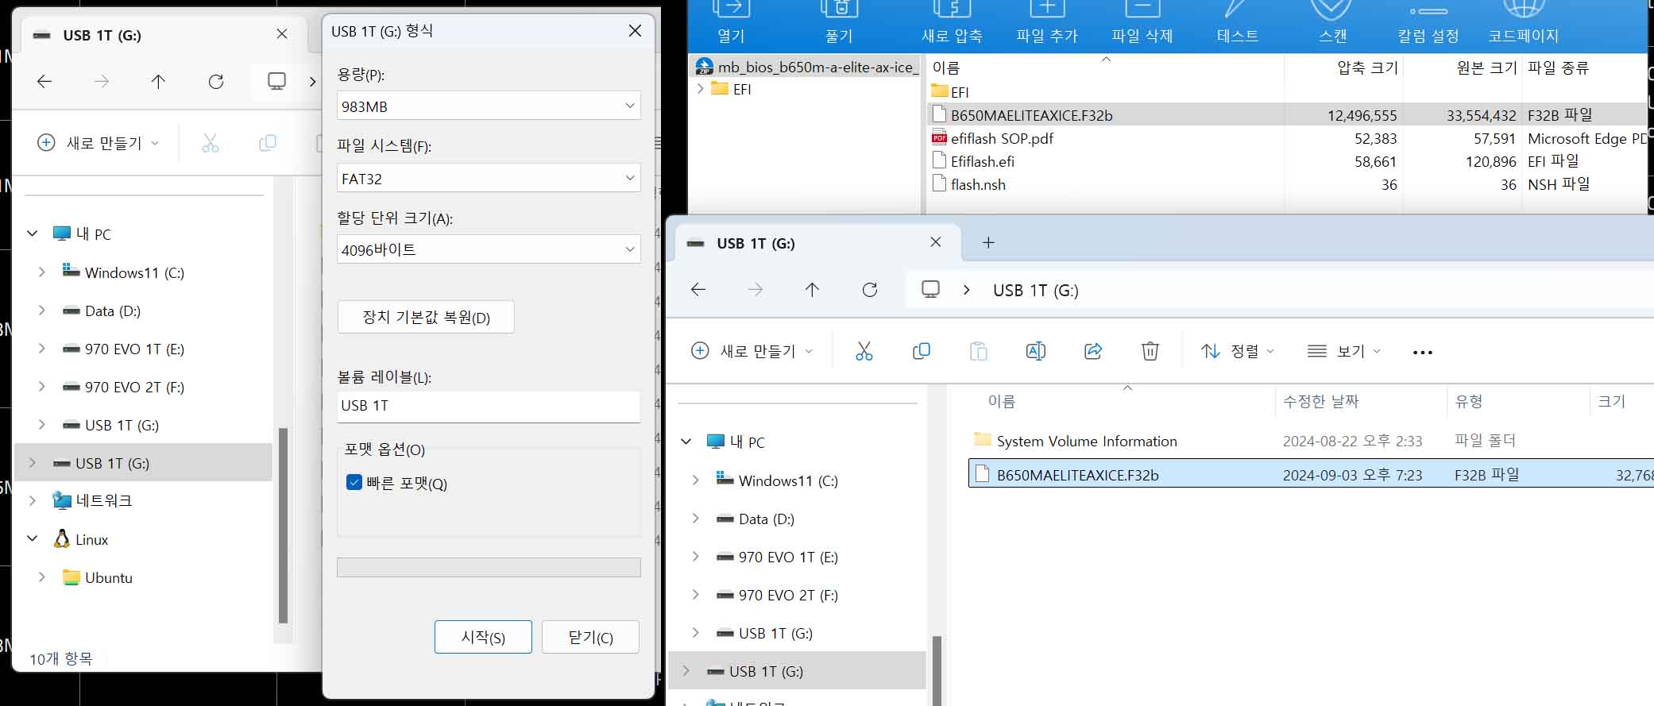Click 장치 기본값 복원 button

coord(426,317)
